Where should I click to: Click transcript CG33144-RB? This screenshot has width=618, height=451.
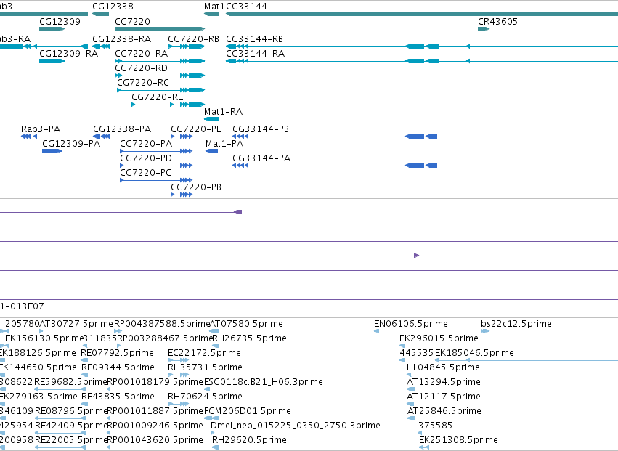point(255,38)
